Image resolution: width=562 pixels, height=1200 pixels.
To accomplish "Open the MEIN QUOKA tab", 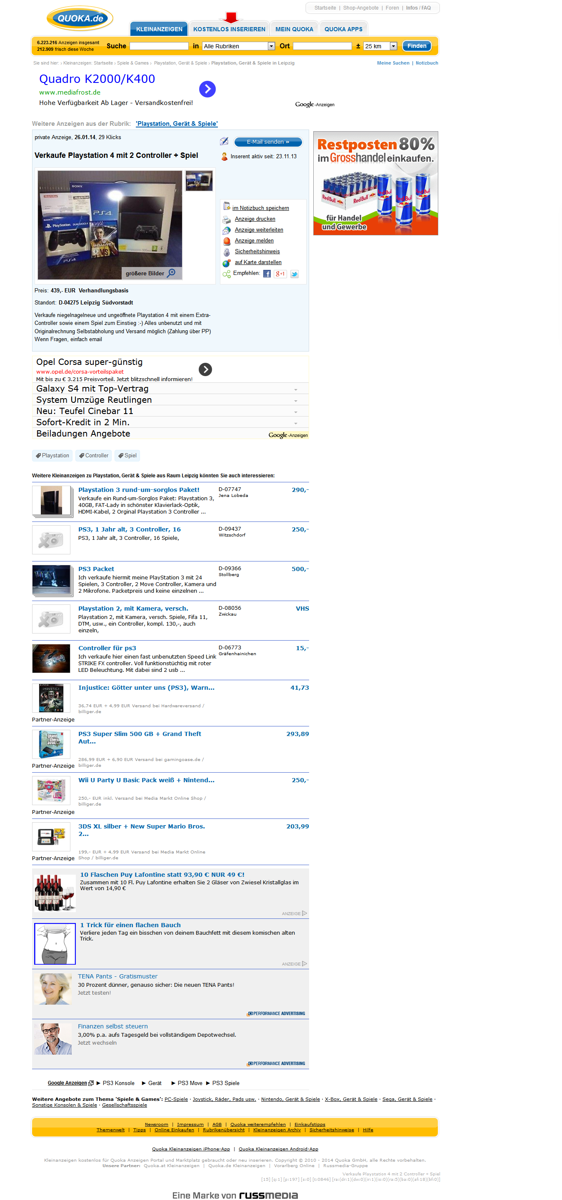I will [294, 29].
